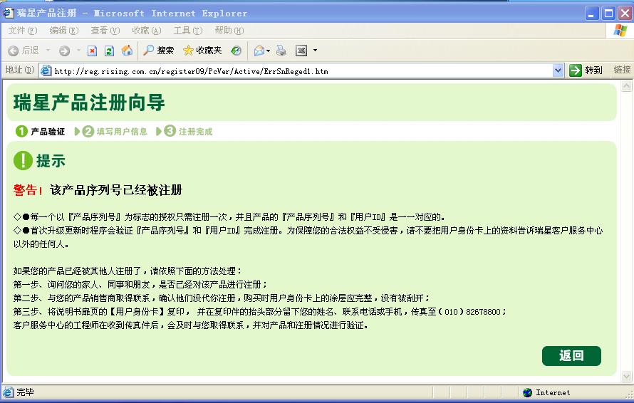634x403 pixels.
Task: Open the address bar URL dropdown
Action: tap(558, 70)
